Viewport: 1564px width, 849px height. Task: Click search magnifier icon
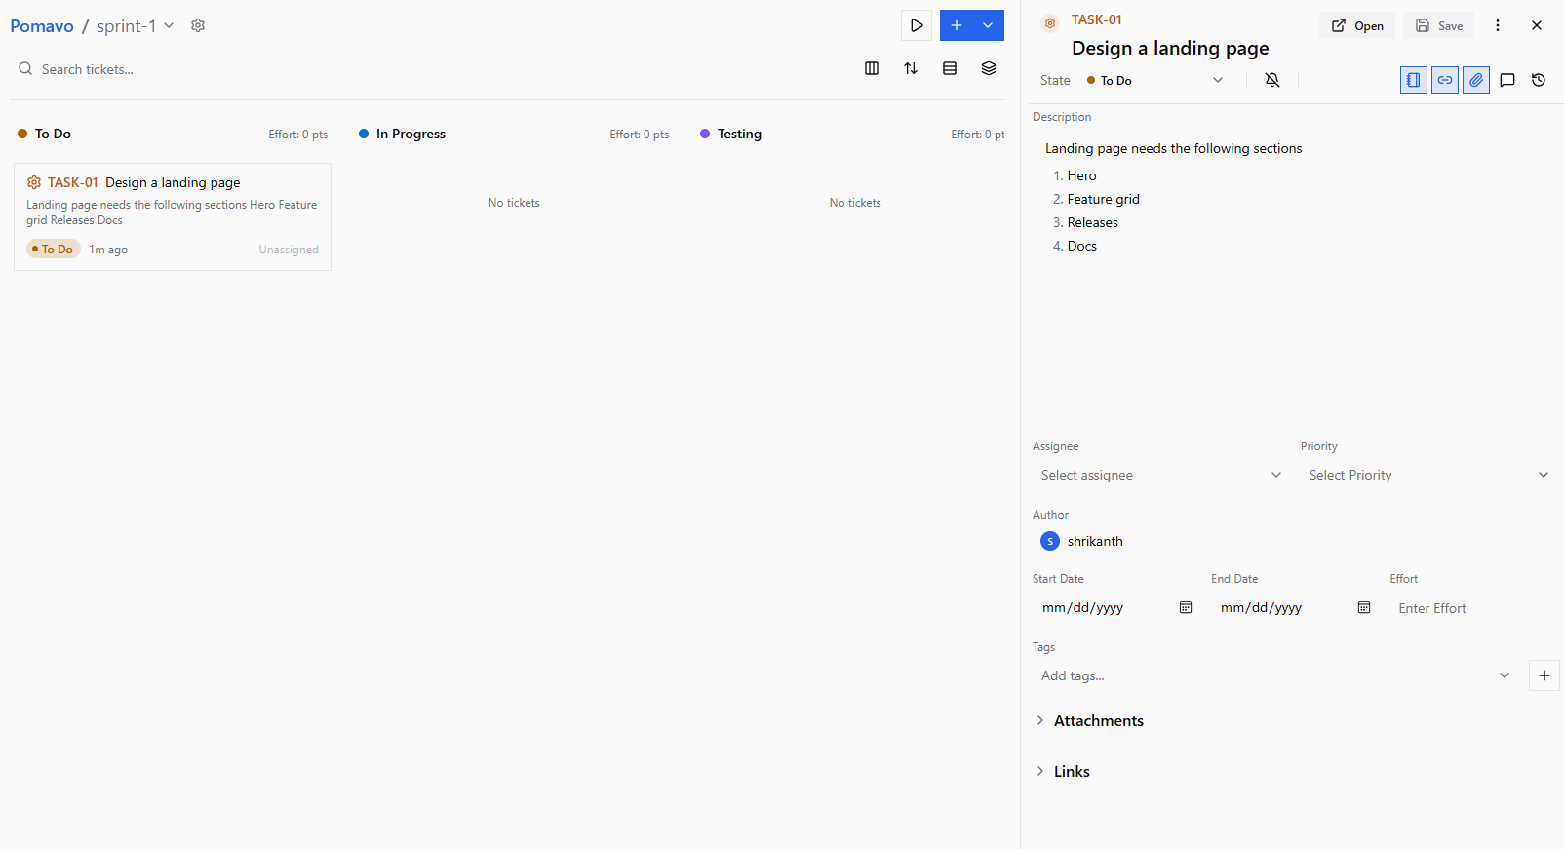[25, 68]
